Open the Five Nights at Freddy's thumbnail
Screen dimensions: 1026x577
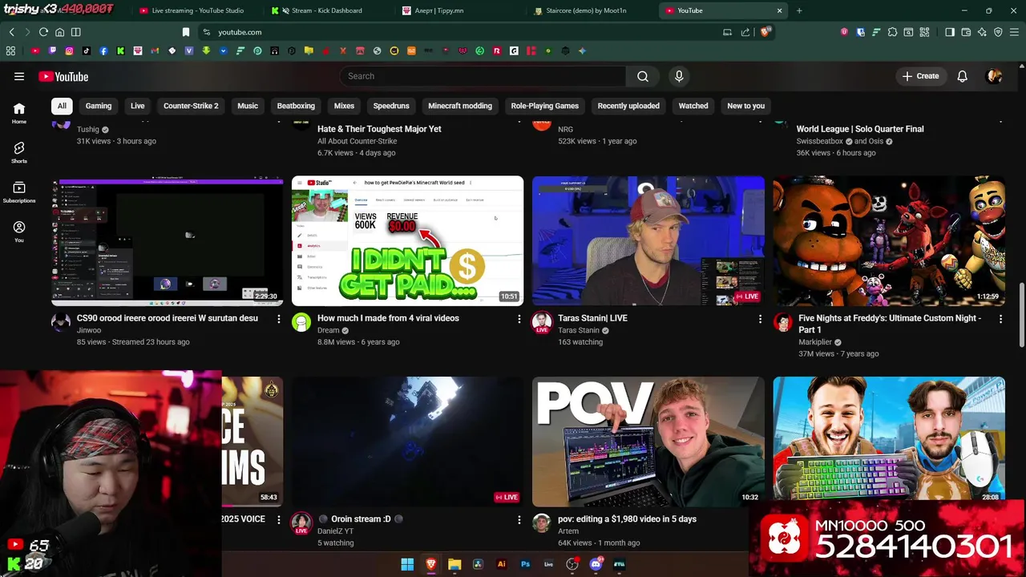(889, 241)
